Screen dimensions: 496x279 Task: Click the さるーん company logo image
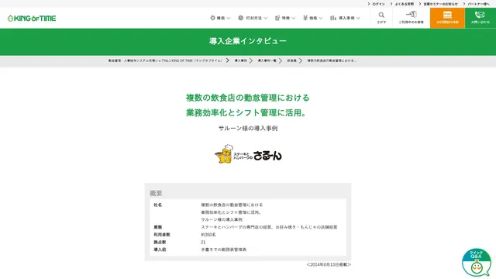pyautogui.click(x=248, y=154)
